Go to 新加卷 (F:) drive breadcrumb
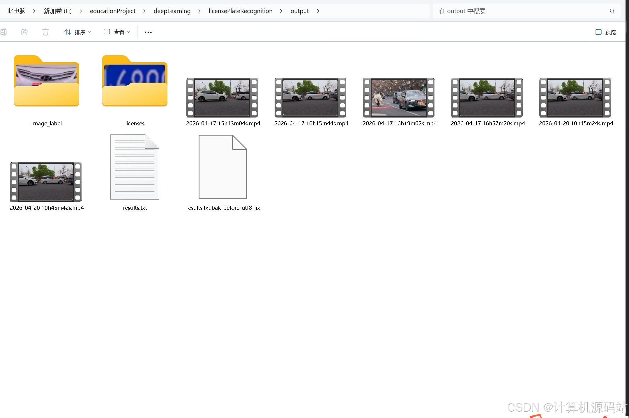 click(57, 11)
